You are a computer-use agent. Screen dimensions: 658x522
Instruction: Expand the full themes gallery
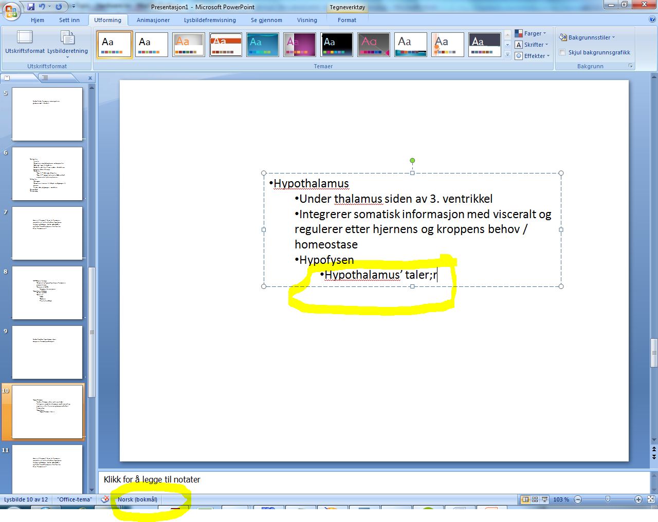pyautogui.click(x=507, y=54)
